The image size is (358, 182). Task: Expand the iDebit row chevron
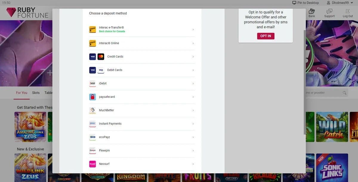pyautogui.click(x=193, y=84)
